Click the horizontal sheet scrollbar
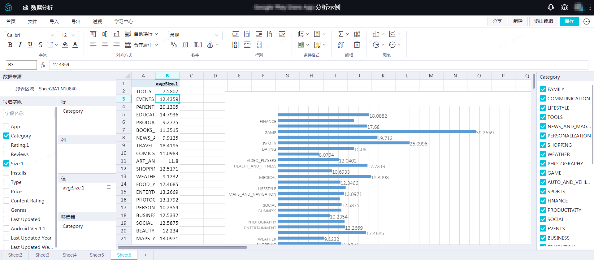 coord(182,247)
